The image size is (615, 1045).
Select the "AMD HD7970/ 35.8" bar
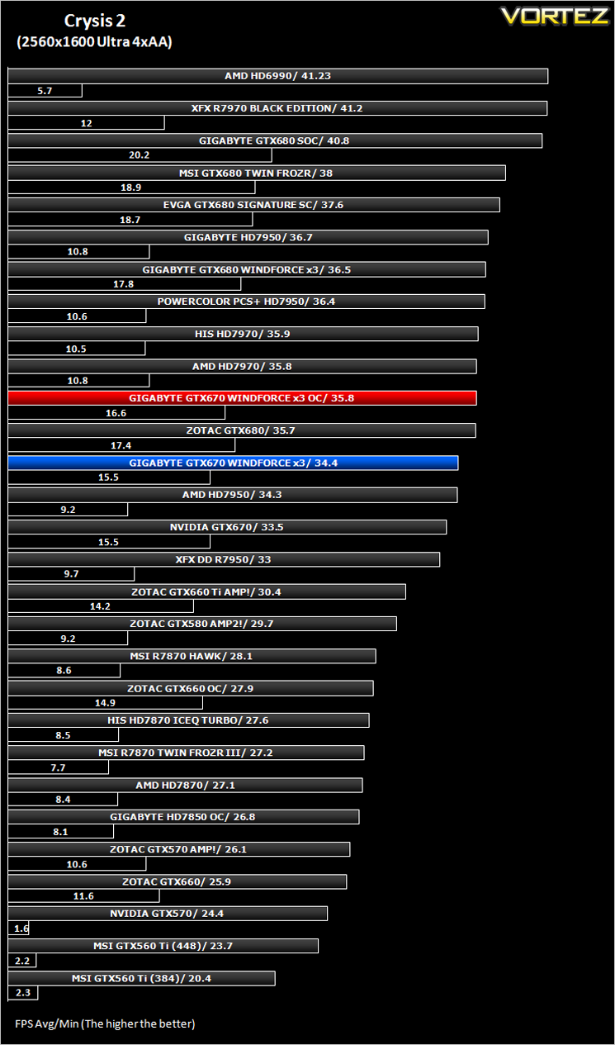[242, 367]
